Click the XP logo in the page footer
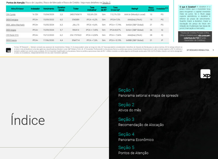The width and height of the screenshot is (218, 159). click(9, 50)
